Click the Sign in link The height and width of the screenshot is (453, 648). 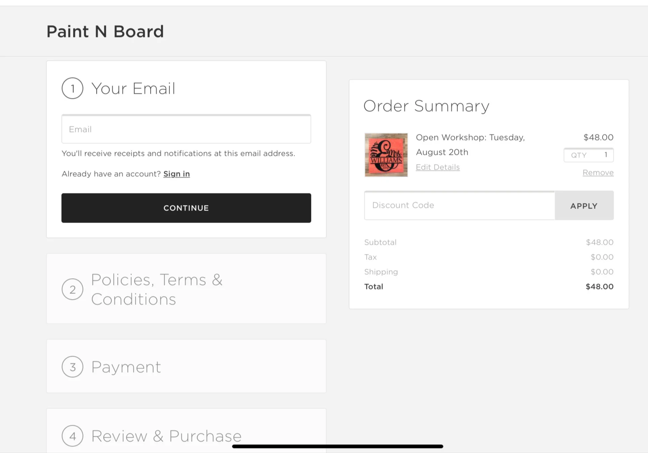pos(177,174)
